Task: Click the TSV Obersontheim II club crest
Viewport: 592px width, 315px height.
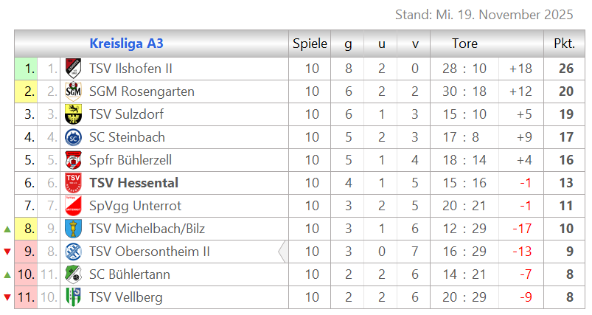Action: click(x=73, y=252)
